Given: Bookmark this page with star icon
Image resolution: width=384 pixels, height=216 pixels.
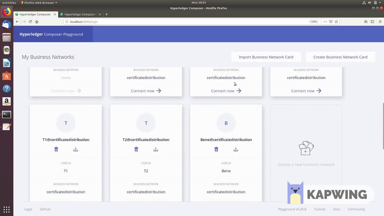Looking at the screenshot, I should 336,22.
